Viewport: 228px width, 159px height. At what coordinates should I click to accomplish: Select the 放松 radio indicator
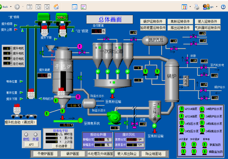click(x=26, y=134)
